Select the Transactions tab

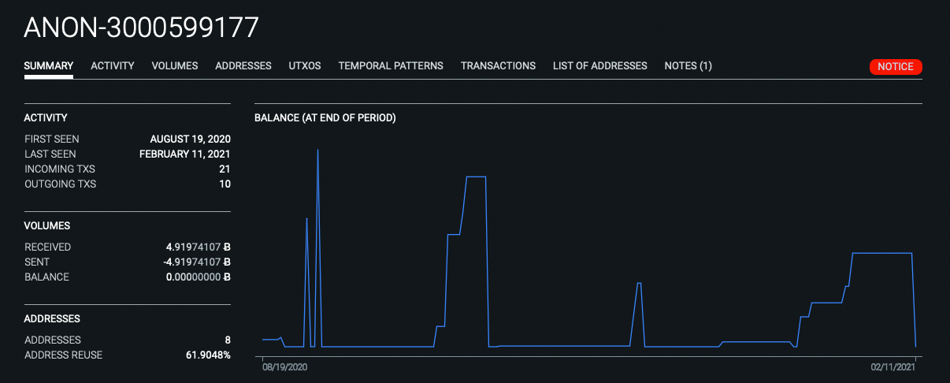498,66
